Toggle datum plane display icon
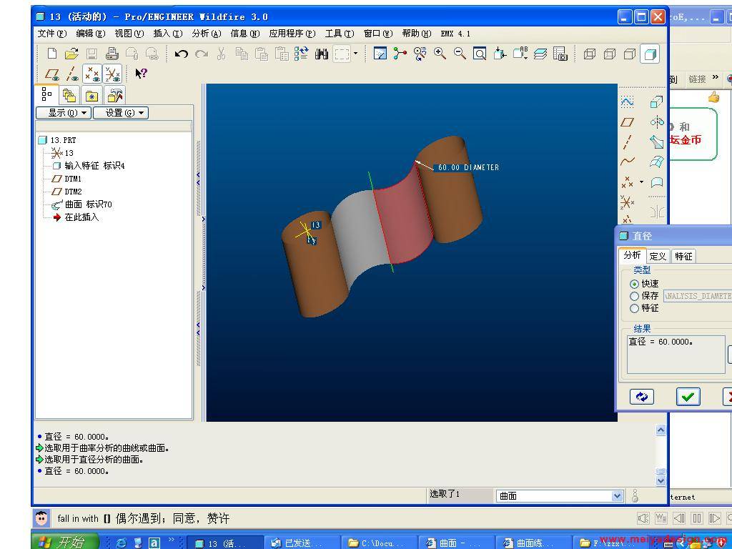 pyautogui.click(x=51, y=74)
